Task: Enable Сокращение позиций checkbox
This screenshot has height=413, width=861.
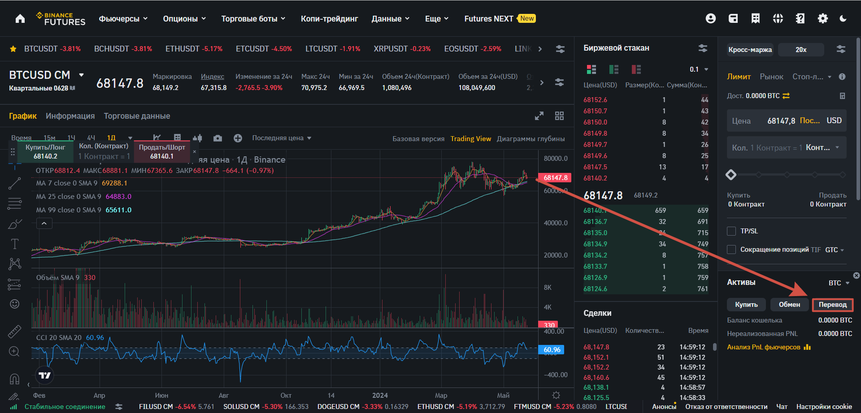Action: tap(731, 250)
